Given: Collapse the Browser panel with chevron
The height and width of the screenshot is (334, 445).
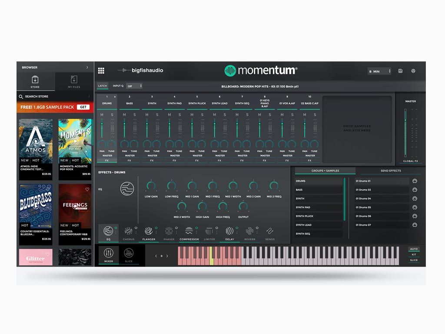Looking at the screenshot, I should click(87, 67).
